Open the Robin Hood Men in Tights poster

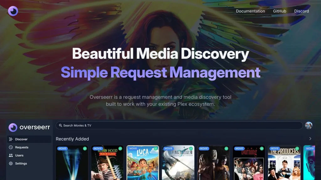click(x=107, y=162)
